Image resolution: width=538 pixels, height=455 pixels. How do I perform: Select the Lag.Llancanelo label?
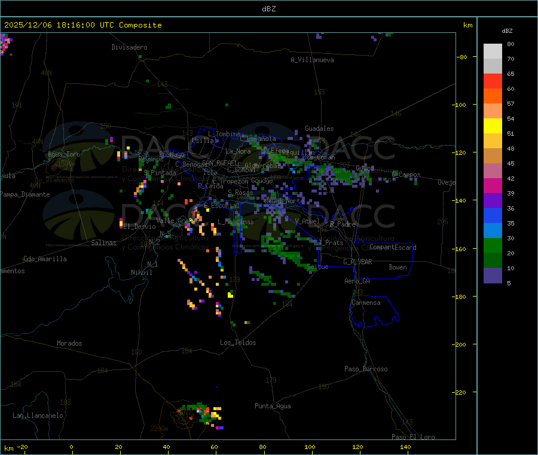(x=38, y=416)
